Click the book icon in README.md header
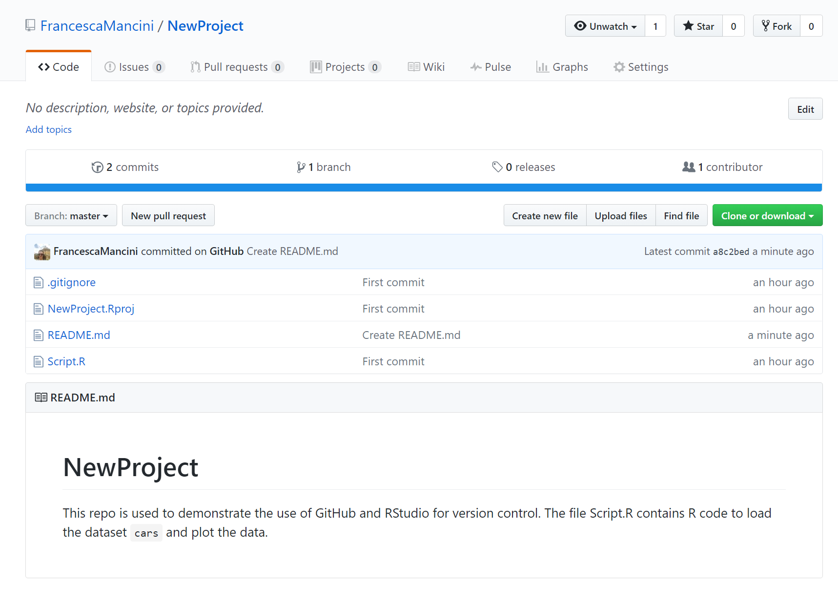Image resolution: width=838 pixels, height=608 pixels. pos(41,398)
